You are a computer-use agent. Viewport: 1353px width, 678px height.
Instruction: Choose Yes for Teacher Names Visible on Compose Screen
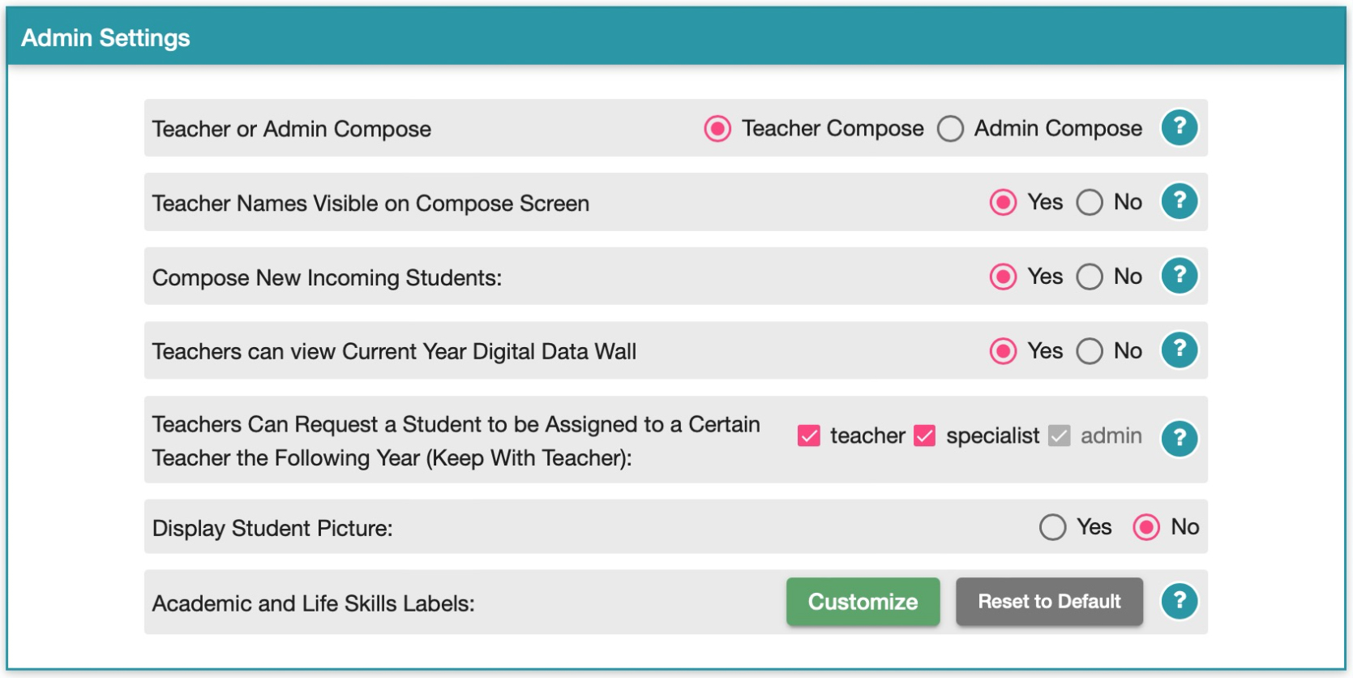point(1003,202)
